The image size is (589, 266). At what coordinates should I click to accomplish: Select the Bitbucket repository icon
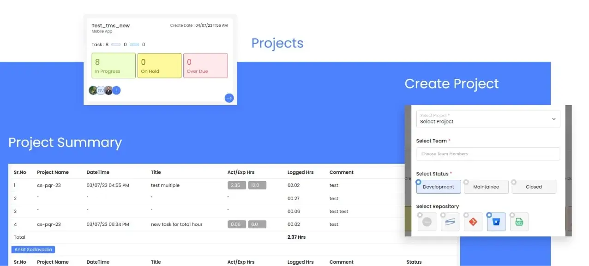tap(496, 222)
